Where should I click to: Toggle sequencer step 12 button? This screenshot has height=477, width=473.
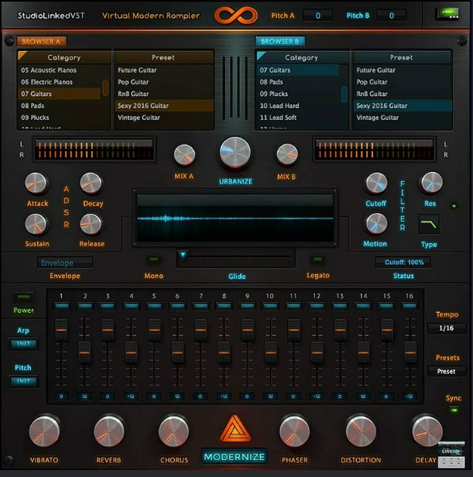(x=317, y=306)
